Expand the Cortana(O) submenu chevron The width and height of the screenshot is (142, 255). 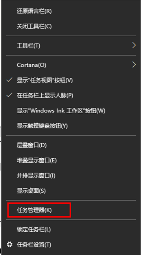tap(134, 65)
